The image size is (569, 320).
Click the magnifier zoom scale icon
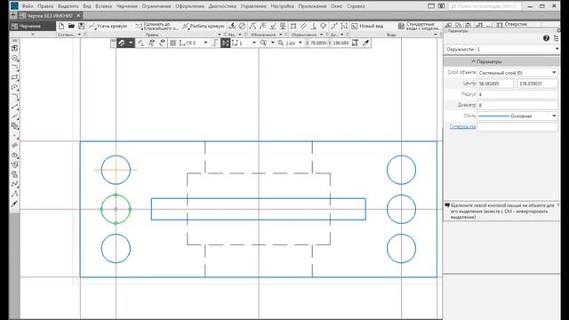click(x=281, y=43)
